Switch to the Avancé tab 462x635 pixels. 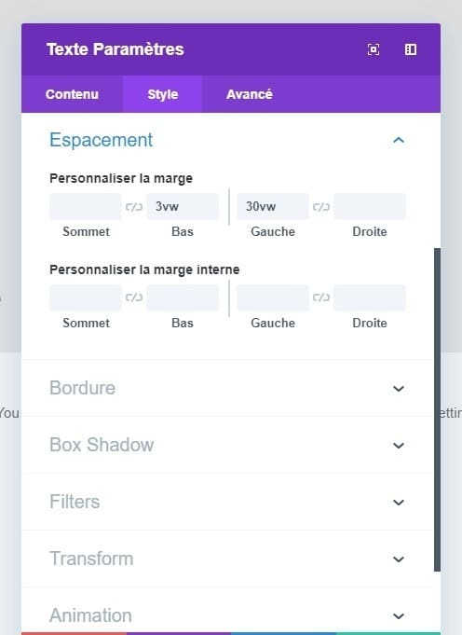[x=250, y=94]
